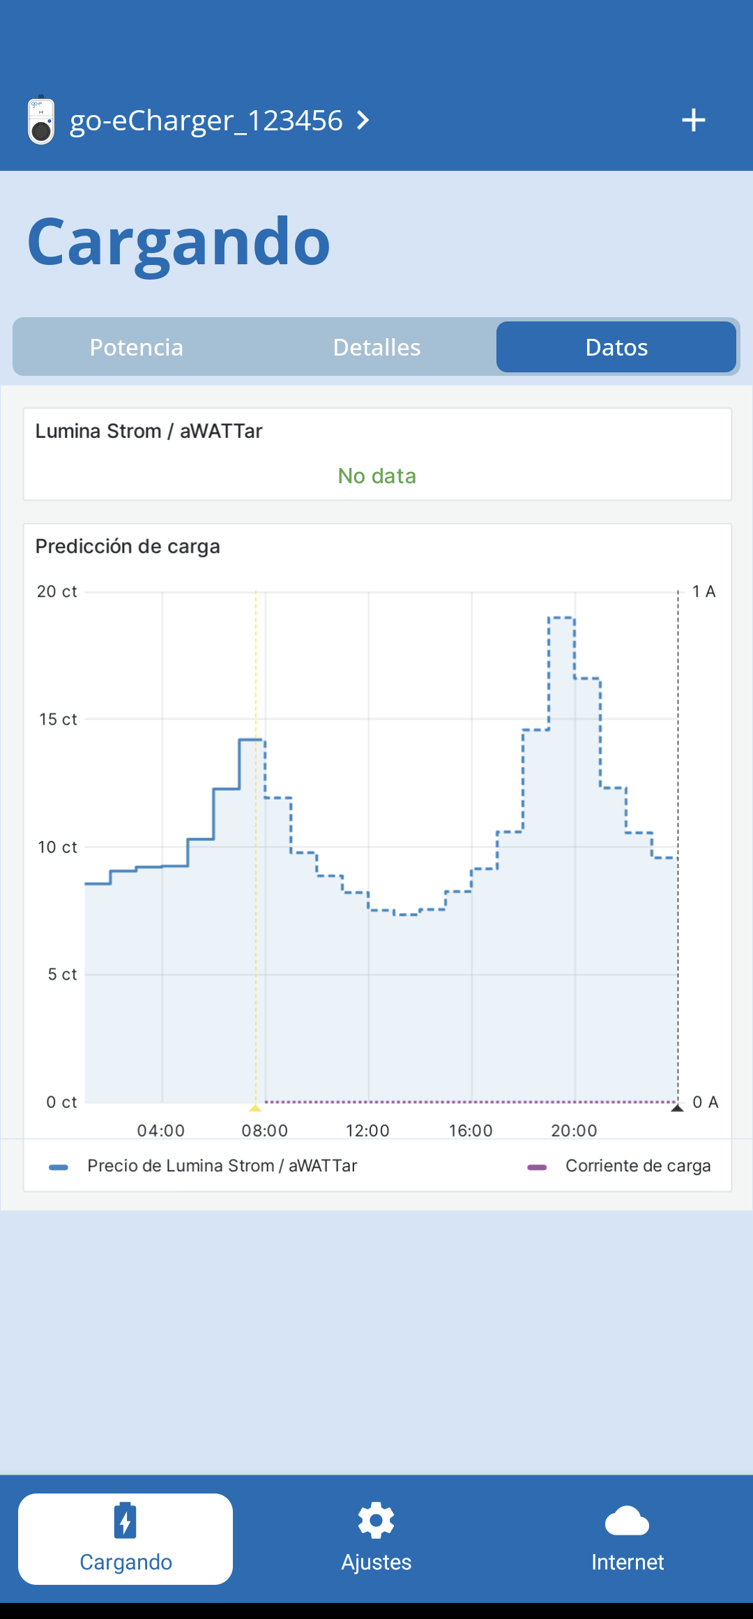The image size is (753, 1619).
Task: Open the Lumina Strom / aWATTar card
Action: [x=377, y=455]
